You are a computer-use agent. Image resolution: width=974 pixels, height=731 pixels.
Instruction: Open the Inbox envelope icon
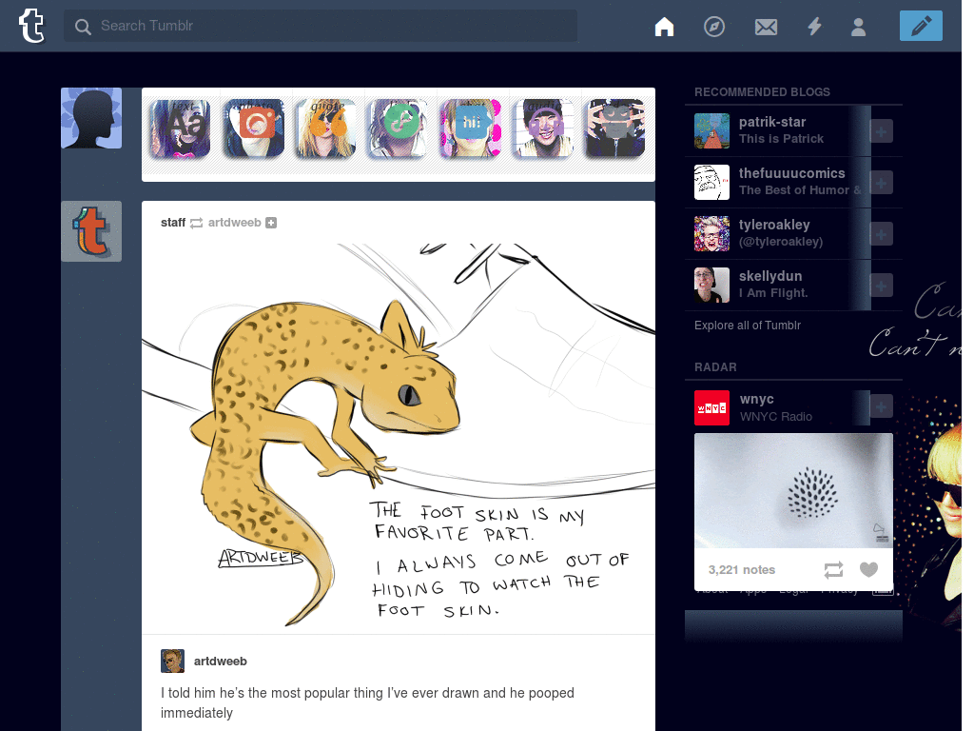click(x=766, y=27)
